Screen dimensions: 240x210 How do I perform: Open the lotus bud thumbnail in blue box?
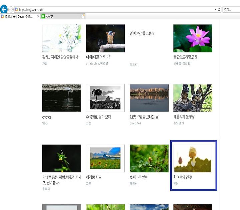click(x=193, y=158)
